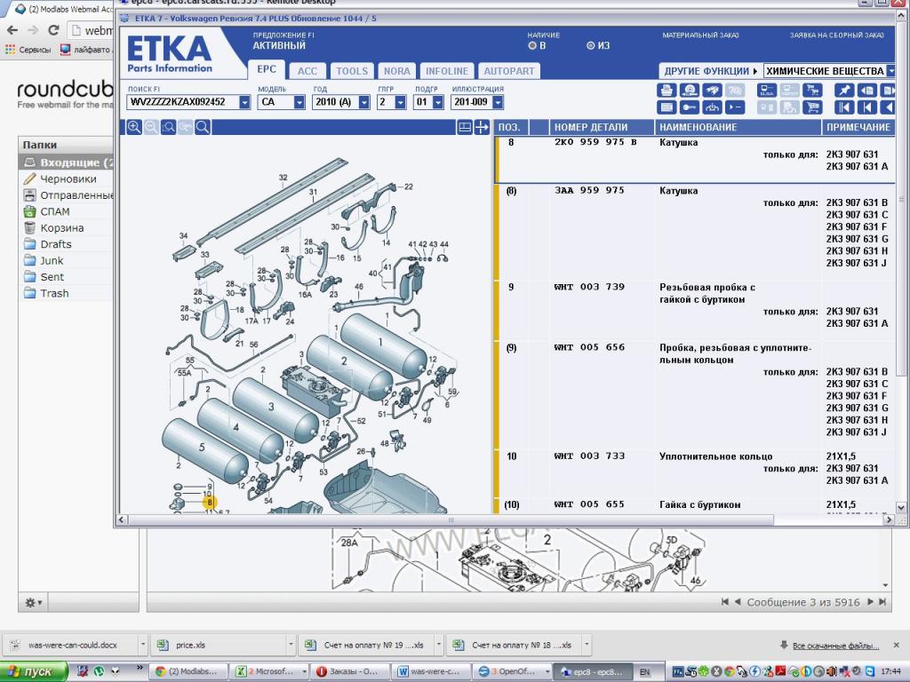This screenshot has height=682, width=910.
Task: Go to last message in webmail
Action: [x=882, y=602]
